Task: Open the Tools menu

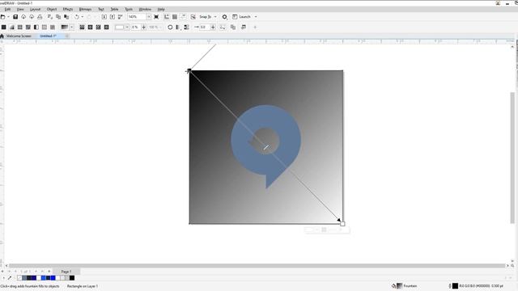Action: pyautogui.click(x=129, y=9)
